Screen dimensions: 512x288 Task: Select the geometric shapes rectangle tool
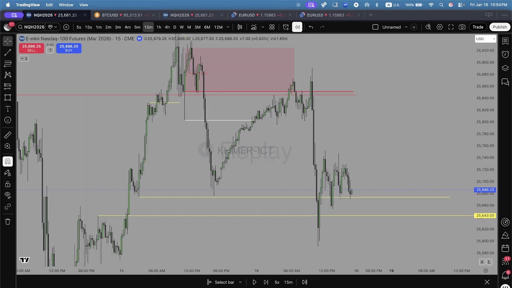pyautogui.click(x=8, y=98)
